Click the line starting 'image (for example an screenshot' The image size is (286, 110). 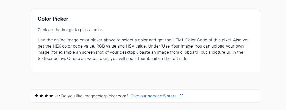(x=141, y=52)
